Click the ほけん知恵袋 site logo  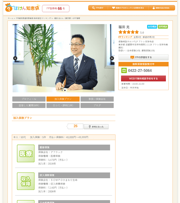pyautogui.click(x=23, y=8)
